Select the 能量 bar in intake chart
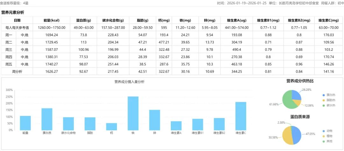 coord(25,123)
